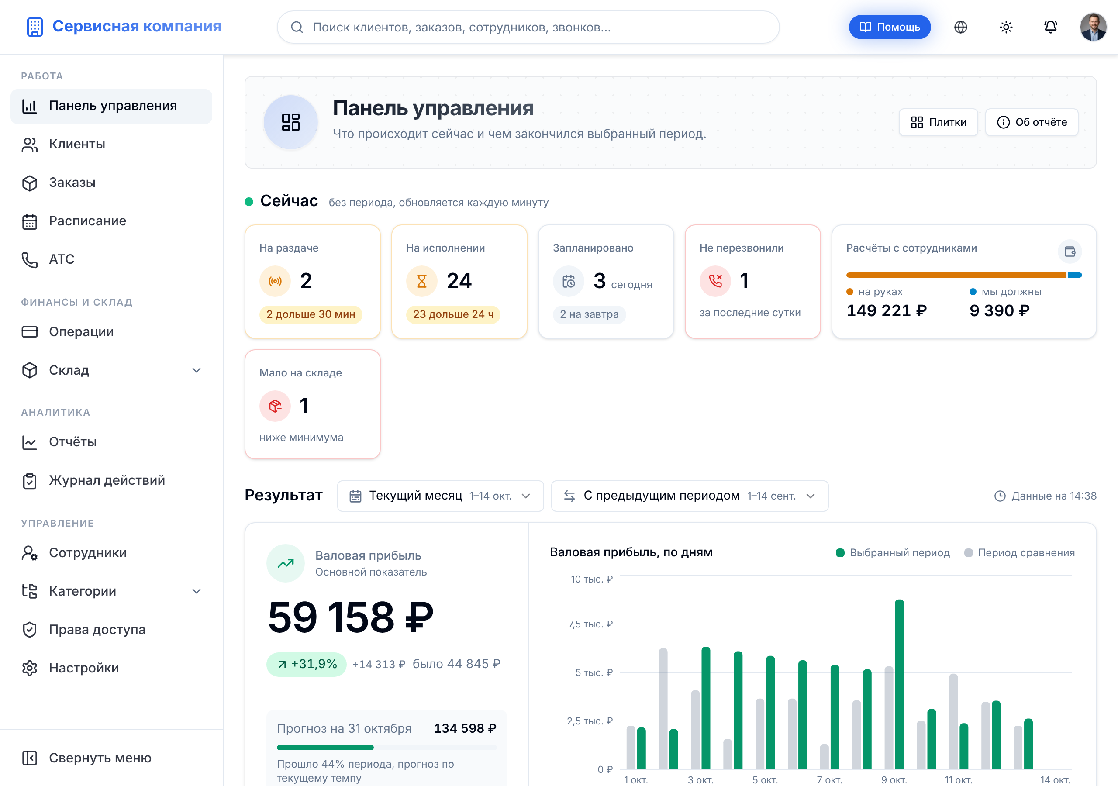The width and height of the screenshot is (1118, 786).
Task: Open Сотрудники in the sidebar
Action: pos(111,553)
